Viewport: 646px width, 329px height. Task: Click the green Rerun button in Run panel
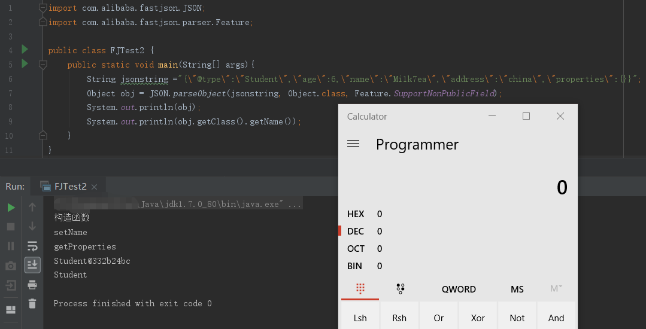tap(11, 208)
